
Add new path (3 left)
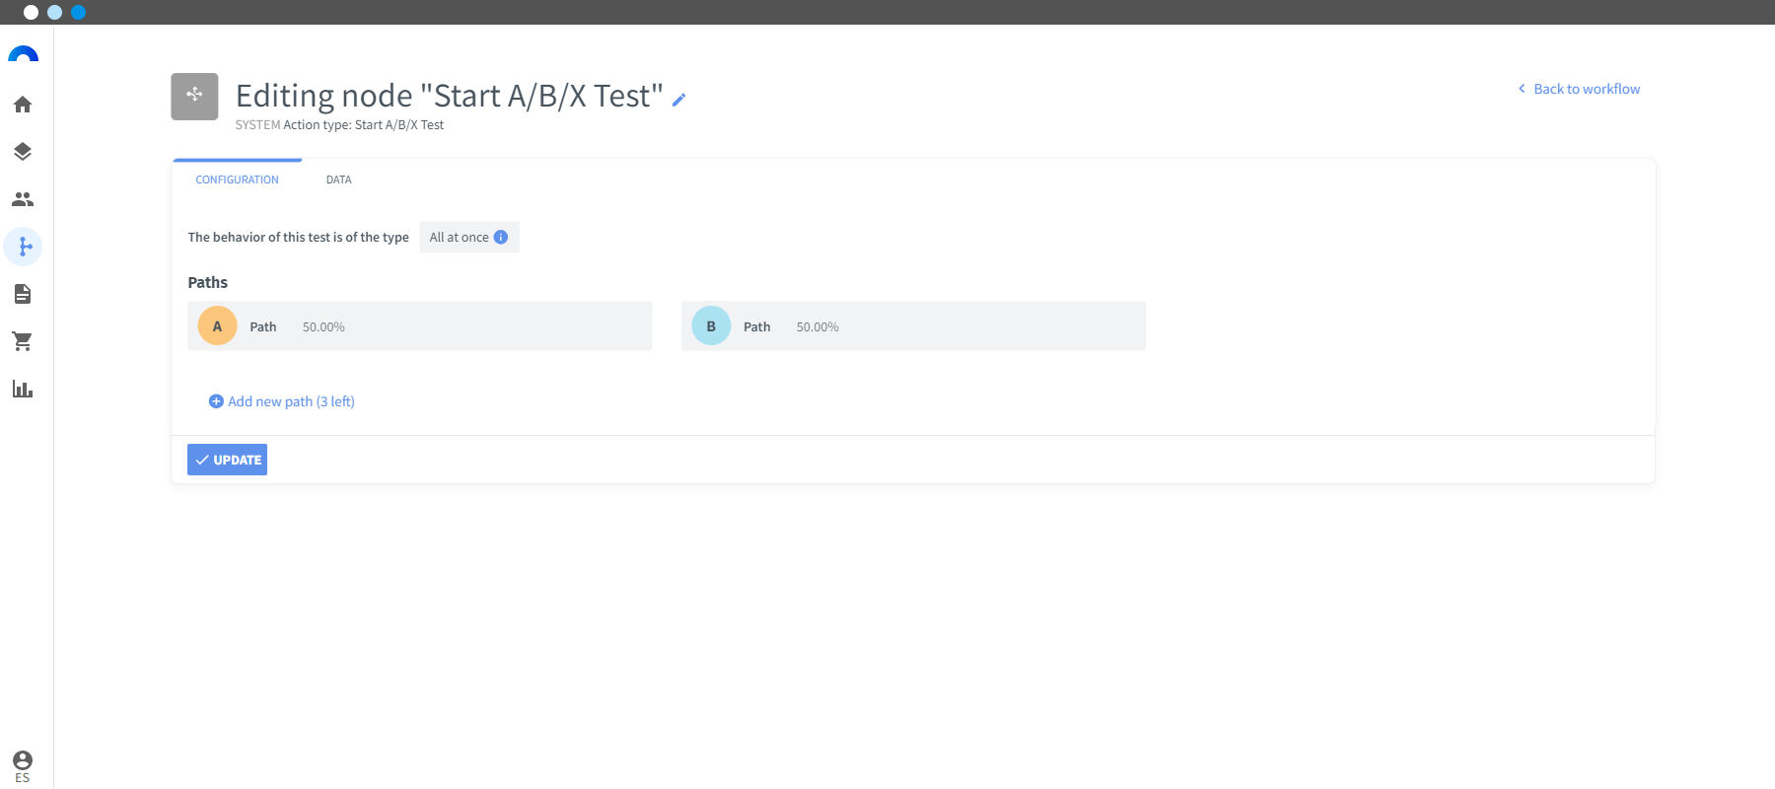pos(282,401)
